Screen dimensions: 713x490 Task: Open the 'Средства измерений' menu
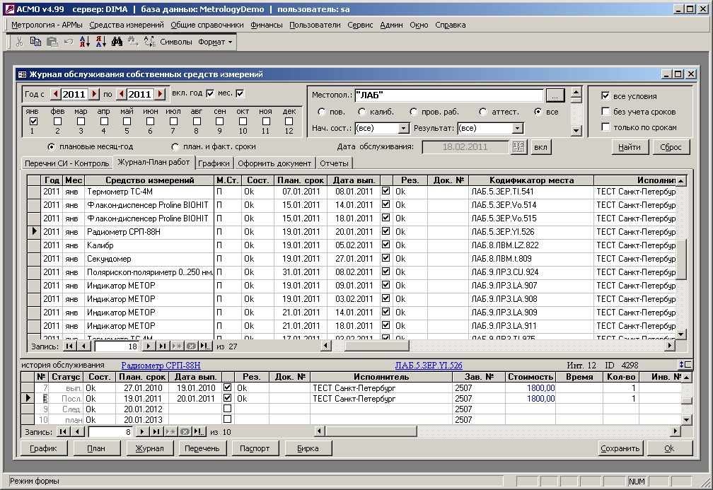127,25
